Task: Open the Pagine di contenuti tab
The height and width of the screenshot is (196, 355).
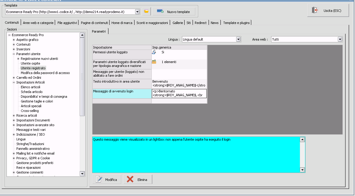Action: [x=95, y=23]
